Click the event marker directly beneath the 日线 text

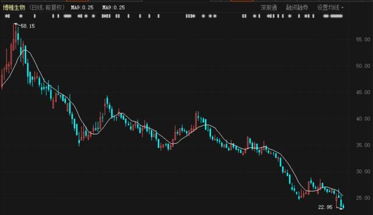pyautogui.click(x=35, y=16)
